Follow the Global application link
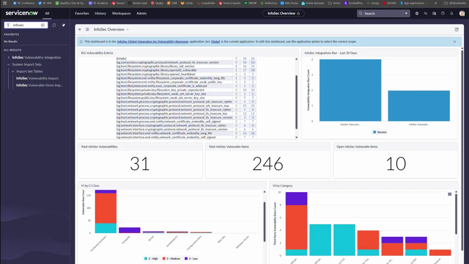 click(x=215, y=41)
